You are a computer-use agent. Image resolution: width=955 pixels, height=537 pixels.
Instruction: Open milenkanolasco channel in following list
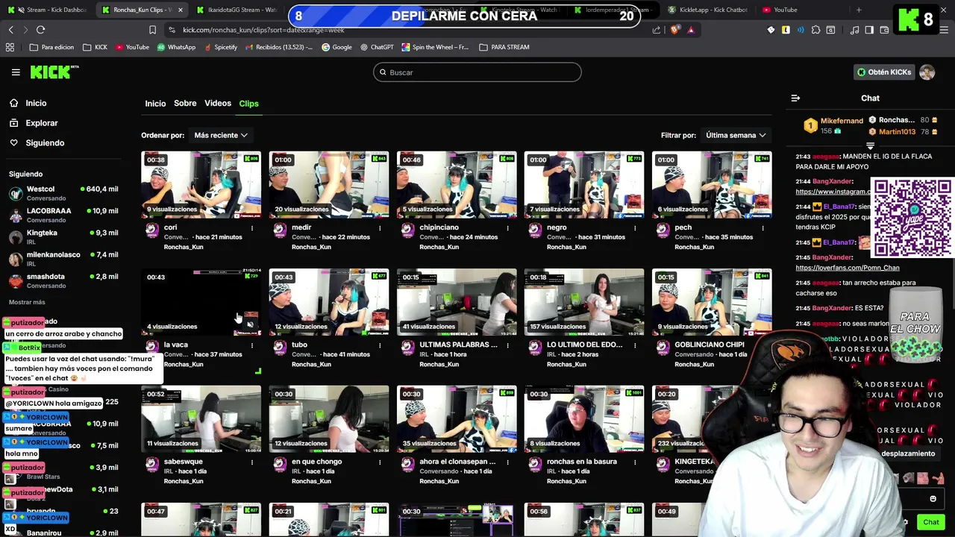click(63, 259)
